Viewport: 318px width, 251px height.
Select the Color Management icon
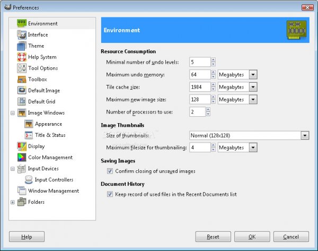pos(22,158)
